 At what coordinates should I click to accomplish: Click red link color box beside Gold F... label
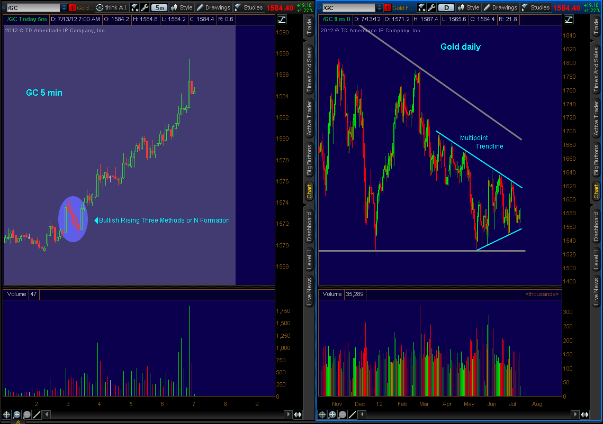[387, 7]
